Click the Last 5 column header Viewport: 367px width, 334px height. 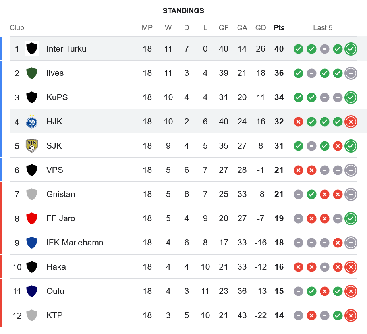pos(323,28)
